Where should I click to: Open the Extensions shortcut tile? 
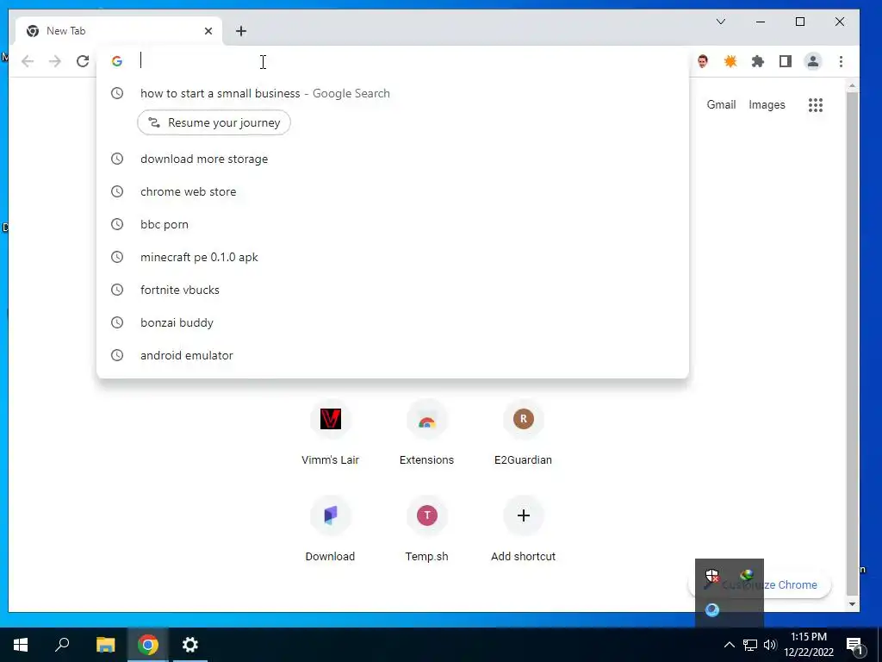point(426,433)
